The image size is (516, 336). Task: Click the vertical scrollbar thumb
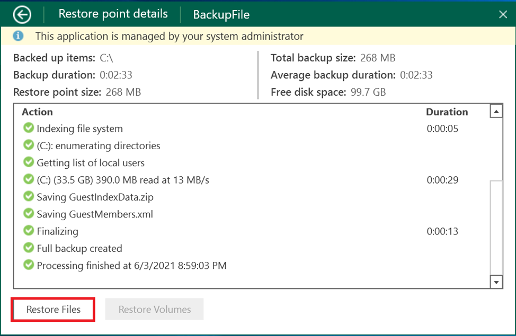pos(496,226)
